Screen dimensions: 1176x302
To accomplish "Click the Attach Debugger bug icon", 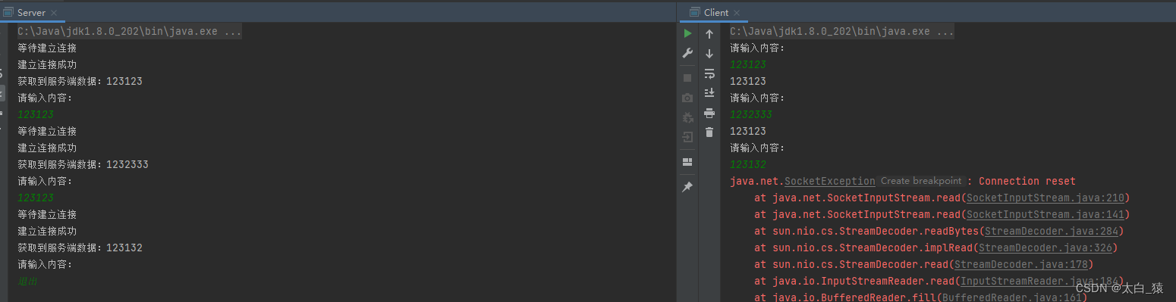I will [687, 117].
